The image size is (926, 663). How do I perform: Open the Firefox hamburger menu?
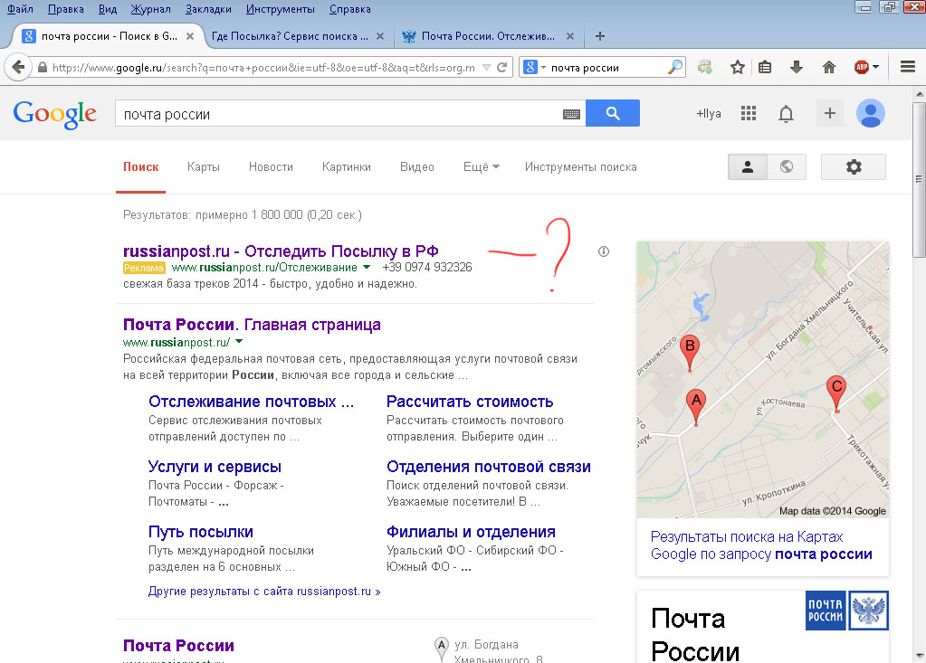pyautogui.click(x=908, y=67)
